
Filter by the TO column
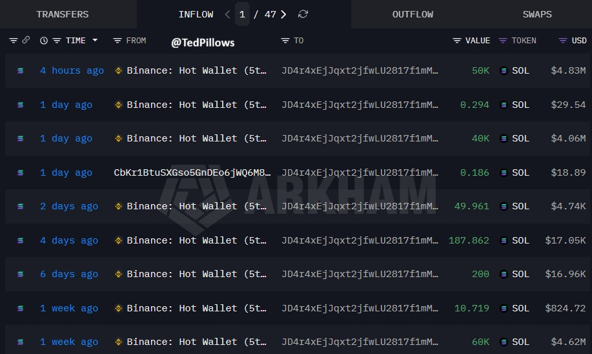285,41
